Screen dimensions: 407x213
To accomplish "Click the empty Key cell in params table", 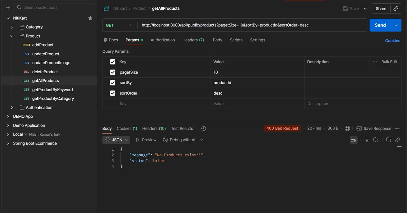I will (x=164, y=104).
